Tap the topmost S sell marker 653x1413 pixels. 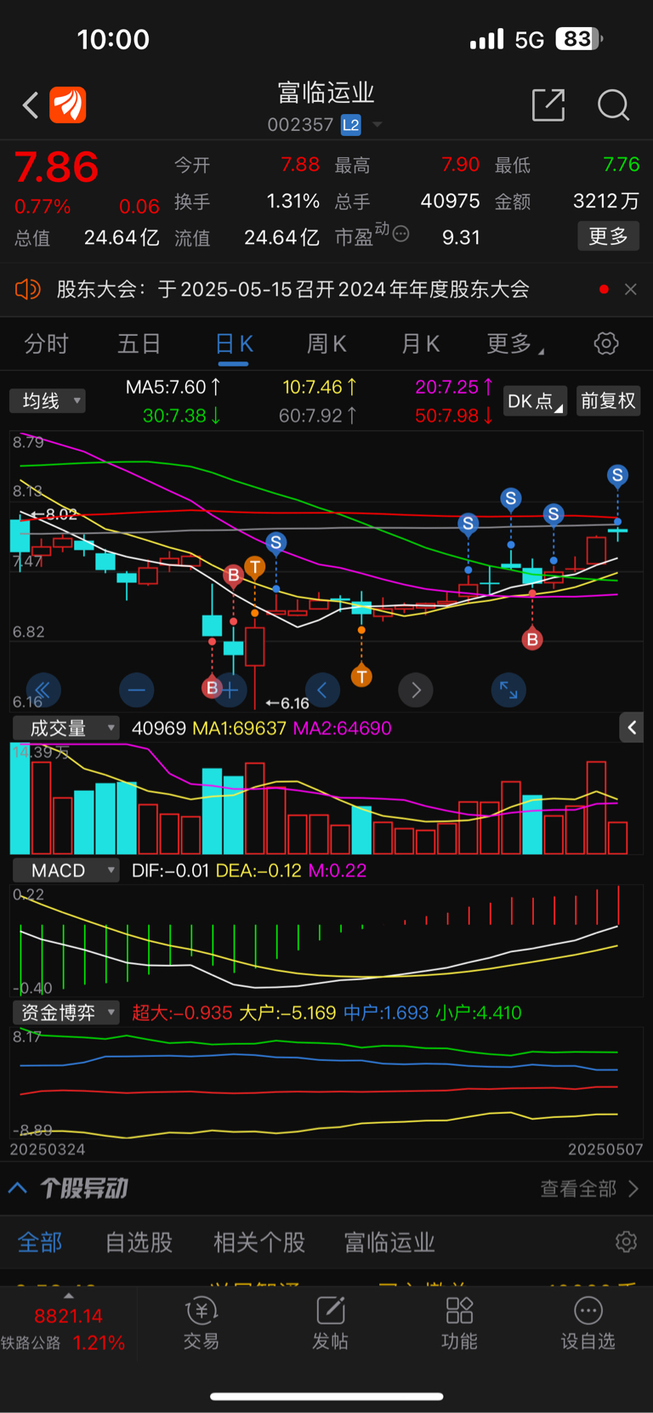[618, 475]
